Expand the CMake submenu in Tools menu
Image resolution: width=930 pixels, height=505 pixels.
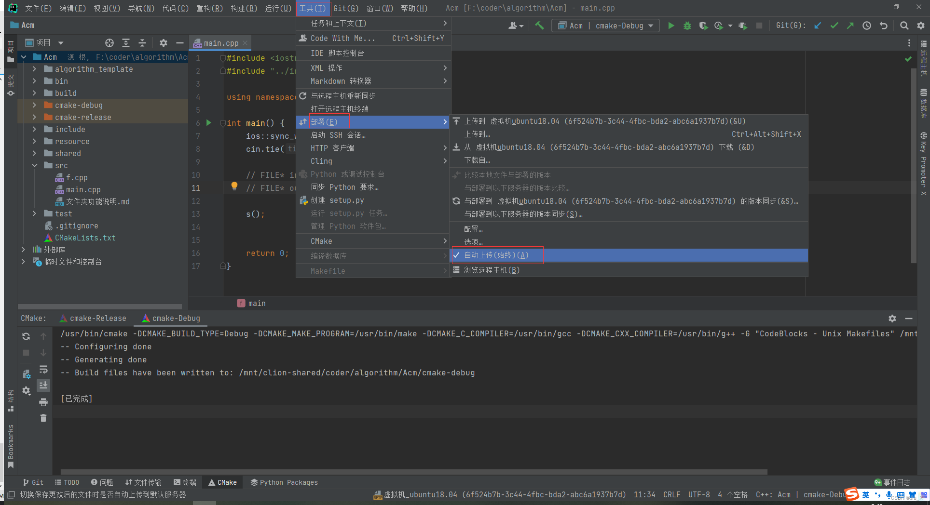pos(373,241)
